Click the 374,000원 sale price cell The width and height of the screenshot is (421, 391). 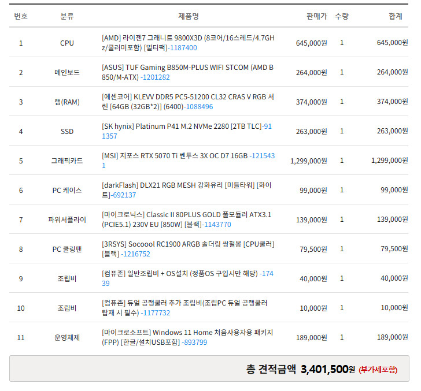tap(312, 102)
